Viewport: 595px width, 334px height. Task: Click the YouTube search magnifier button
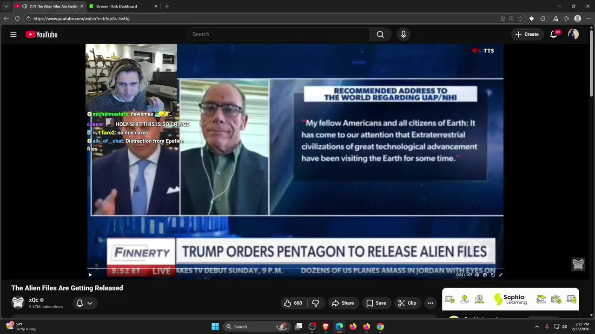click(x=380, y=34)
